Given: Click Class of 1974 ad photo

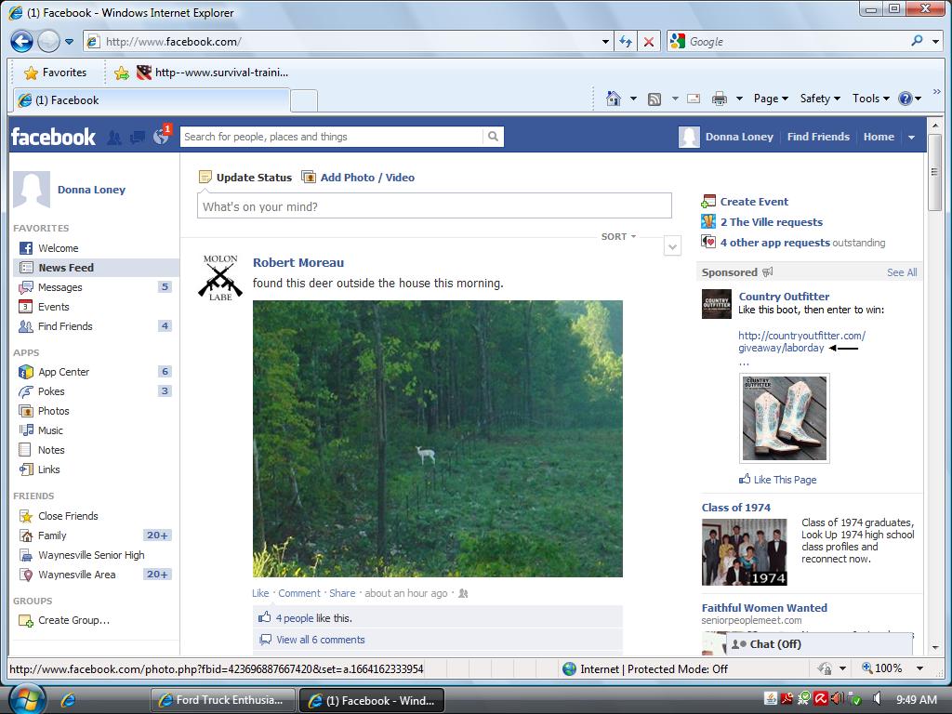Looking at the screenshot, I should click(x=745, y=552).
